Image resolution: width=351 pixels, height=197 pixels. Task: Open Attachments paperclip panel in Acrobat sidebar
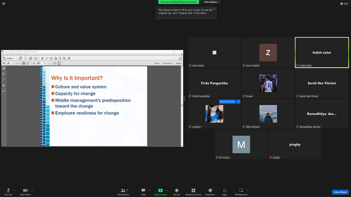tap(4, 79)
